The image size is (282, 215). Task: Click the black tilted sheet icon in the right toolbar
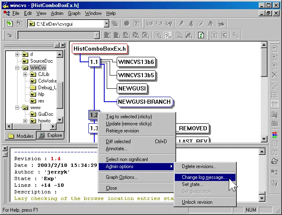click(x=275, y=161)
